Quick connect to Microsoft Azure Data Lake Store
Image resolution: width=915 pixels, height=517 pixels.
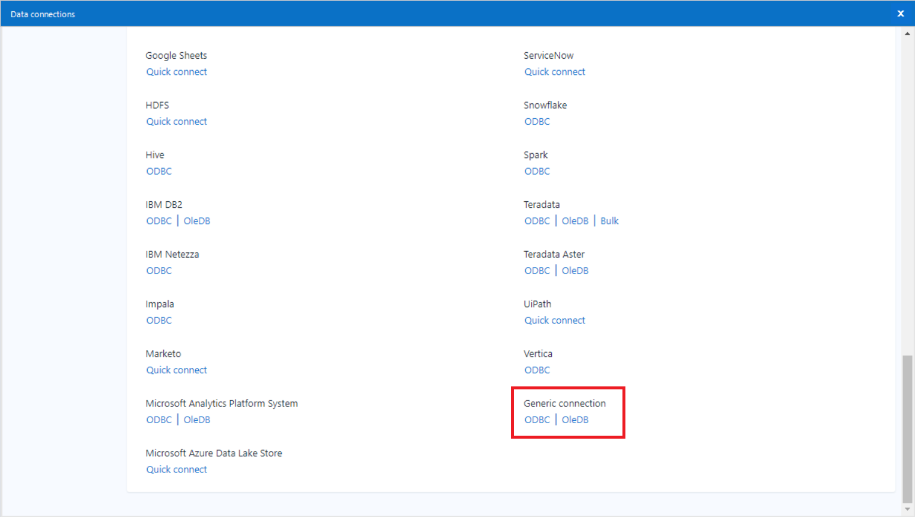(x=176, y=469)
